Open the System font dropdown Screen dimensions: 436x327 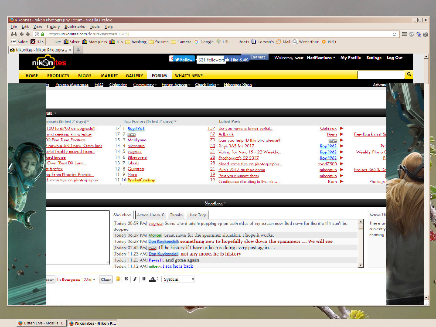coord(178,279)
